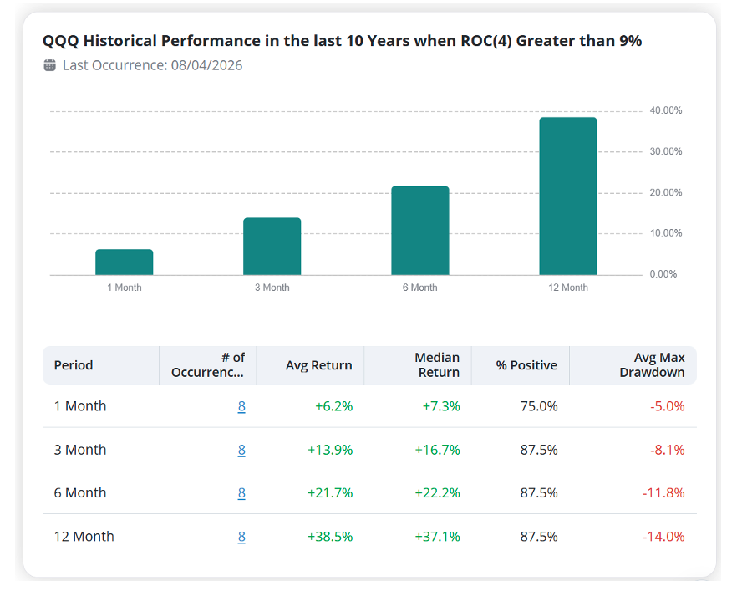Click the 20.00% axis label

point(665,192)
